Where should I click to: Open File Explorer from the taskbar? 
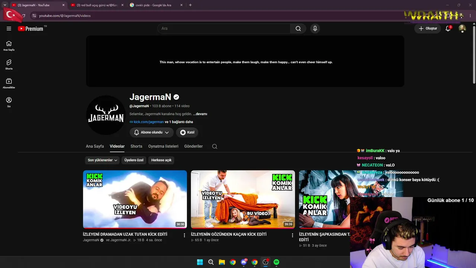click(x=222, y=262)
